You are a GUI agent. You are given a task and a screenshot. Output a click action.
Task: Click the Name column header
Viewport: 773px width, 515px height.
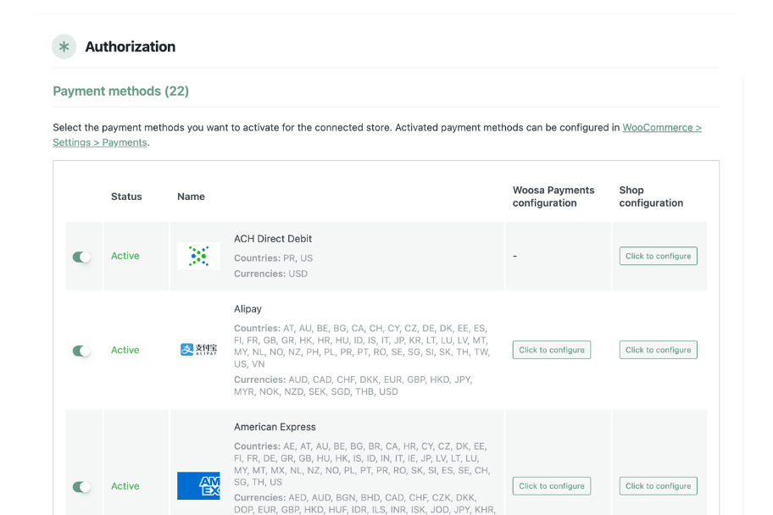pyautogui.click(x=191, y=197)
